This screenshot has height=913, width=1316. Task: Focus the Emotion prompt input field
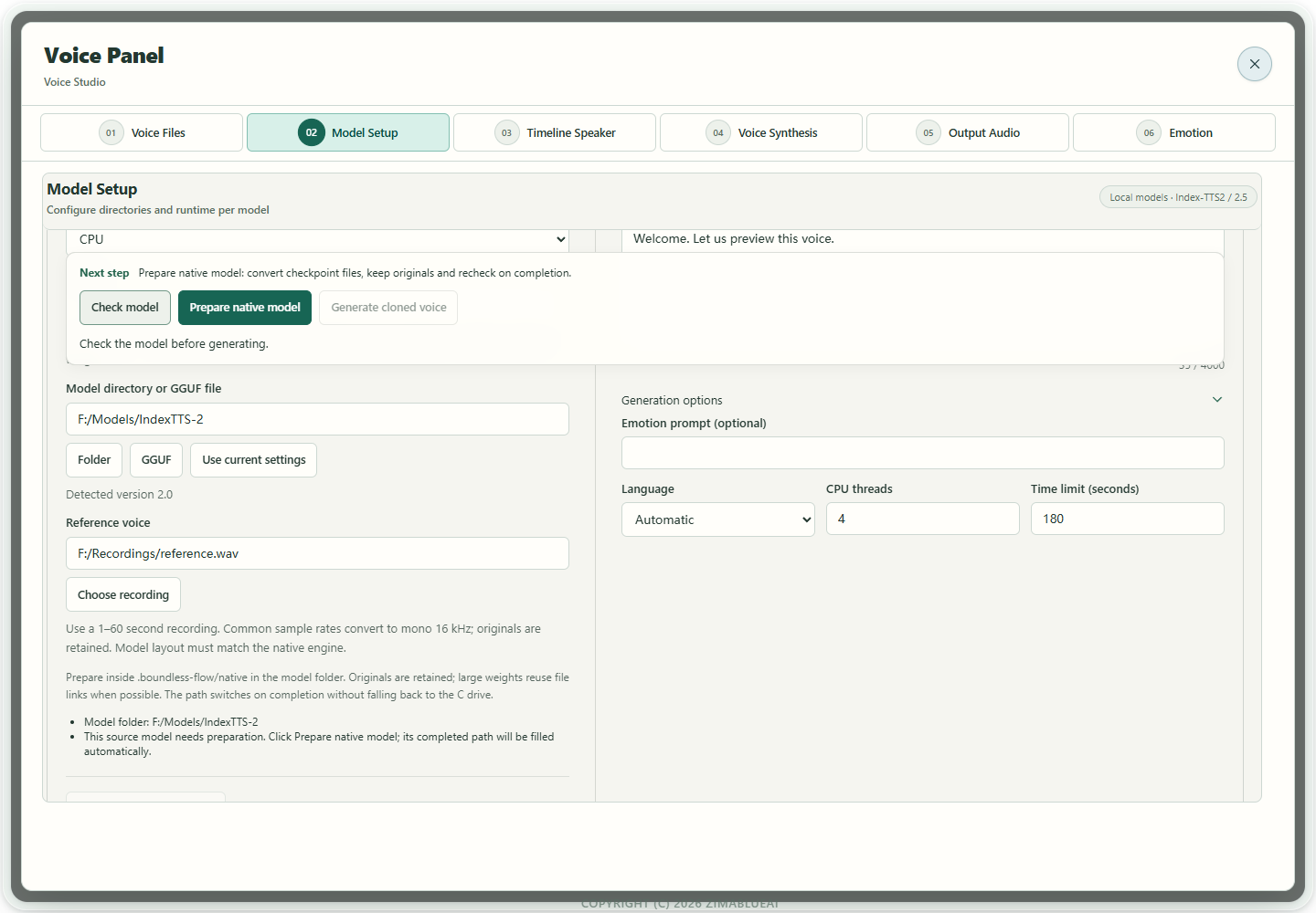923,453
